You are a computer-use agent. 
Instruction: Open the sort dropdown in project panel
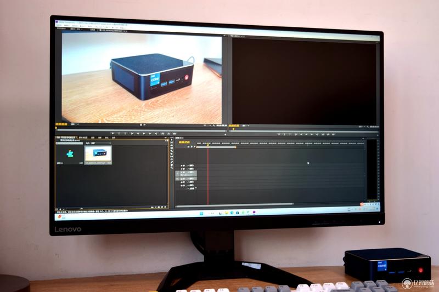click(98, 144)
